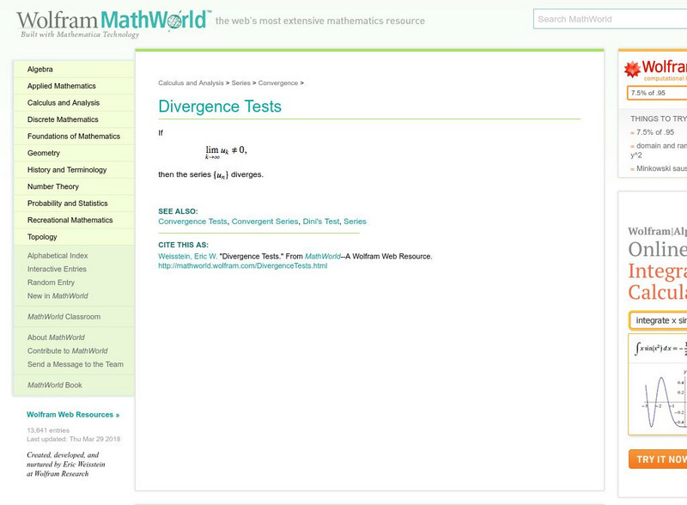Image resolution: width=687 pixels, height=505 pixels.
Task: Open the Geometry topic
Action: pos(44,153)
